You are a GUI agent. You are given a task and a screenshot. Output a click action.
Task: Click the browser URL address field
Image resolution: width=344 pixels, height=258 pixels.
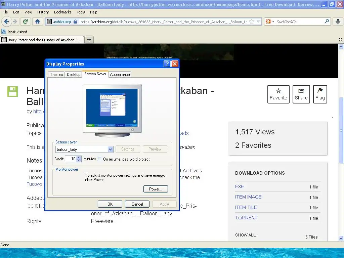tap(164, 21)
